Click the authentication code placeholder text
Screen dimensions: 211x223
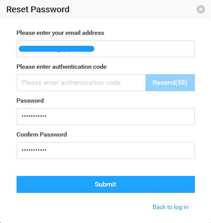(x=71, y=83)
